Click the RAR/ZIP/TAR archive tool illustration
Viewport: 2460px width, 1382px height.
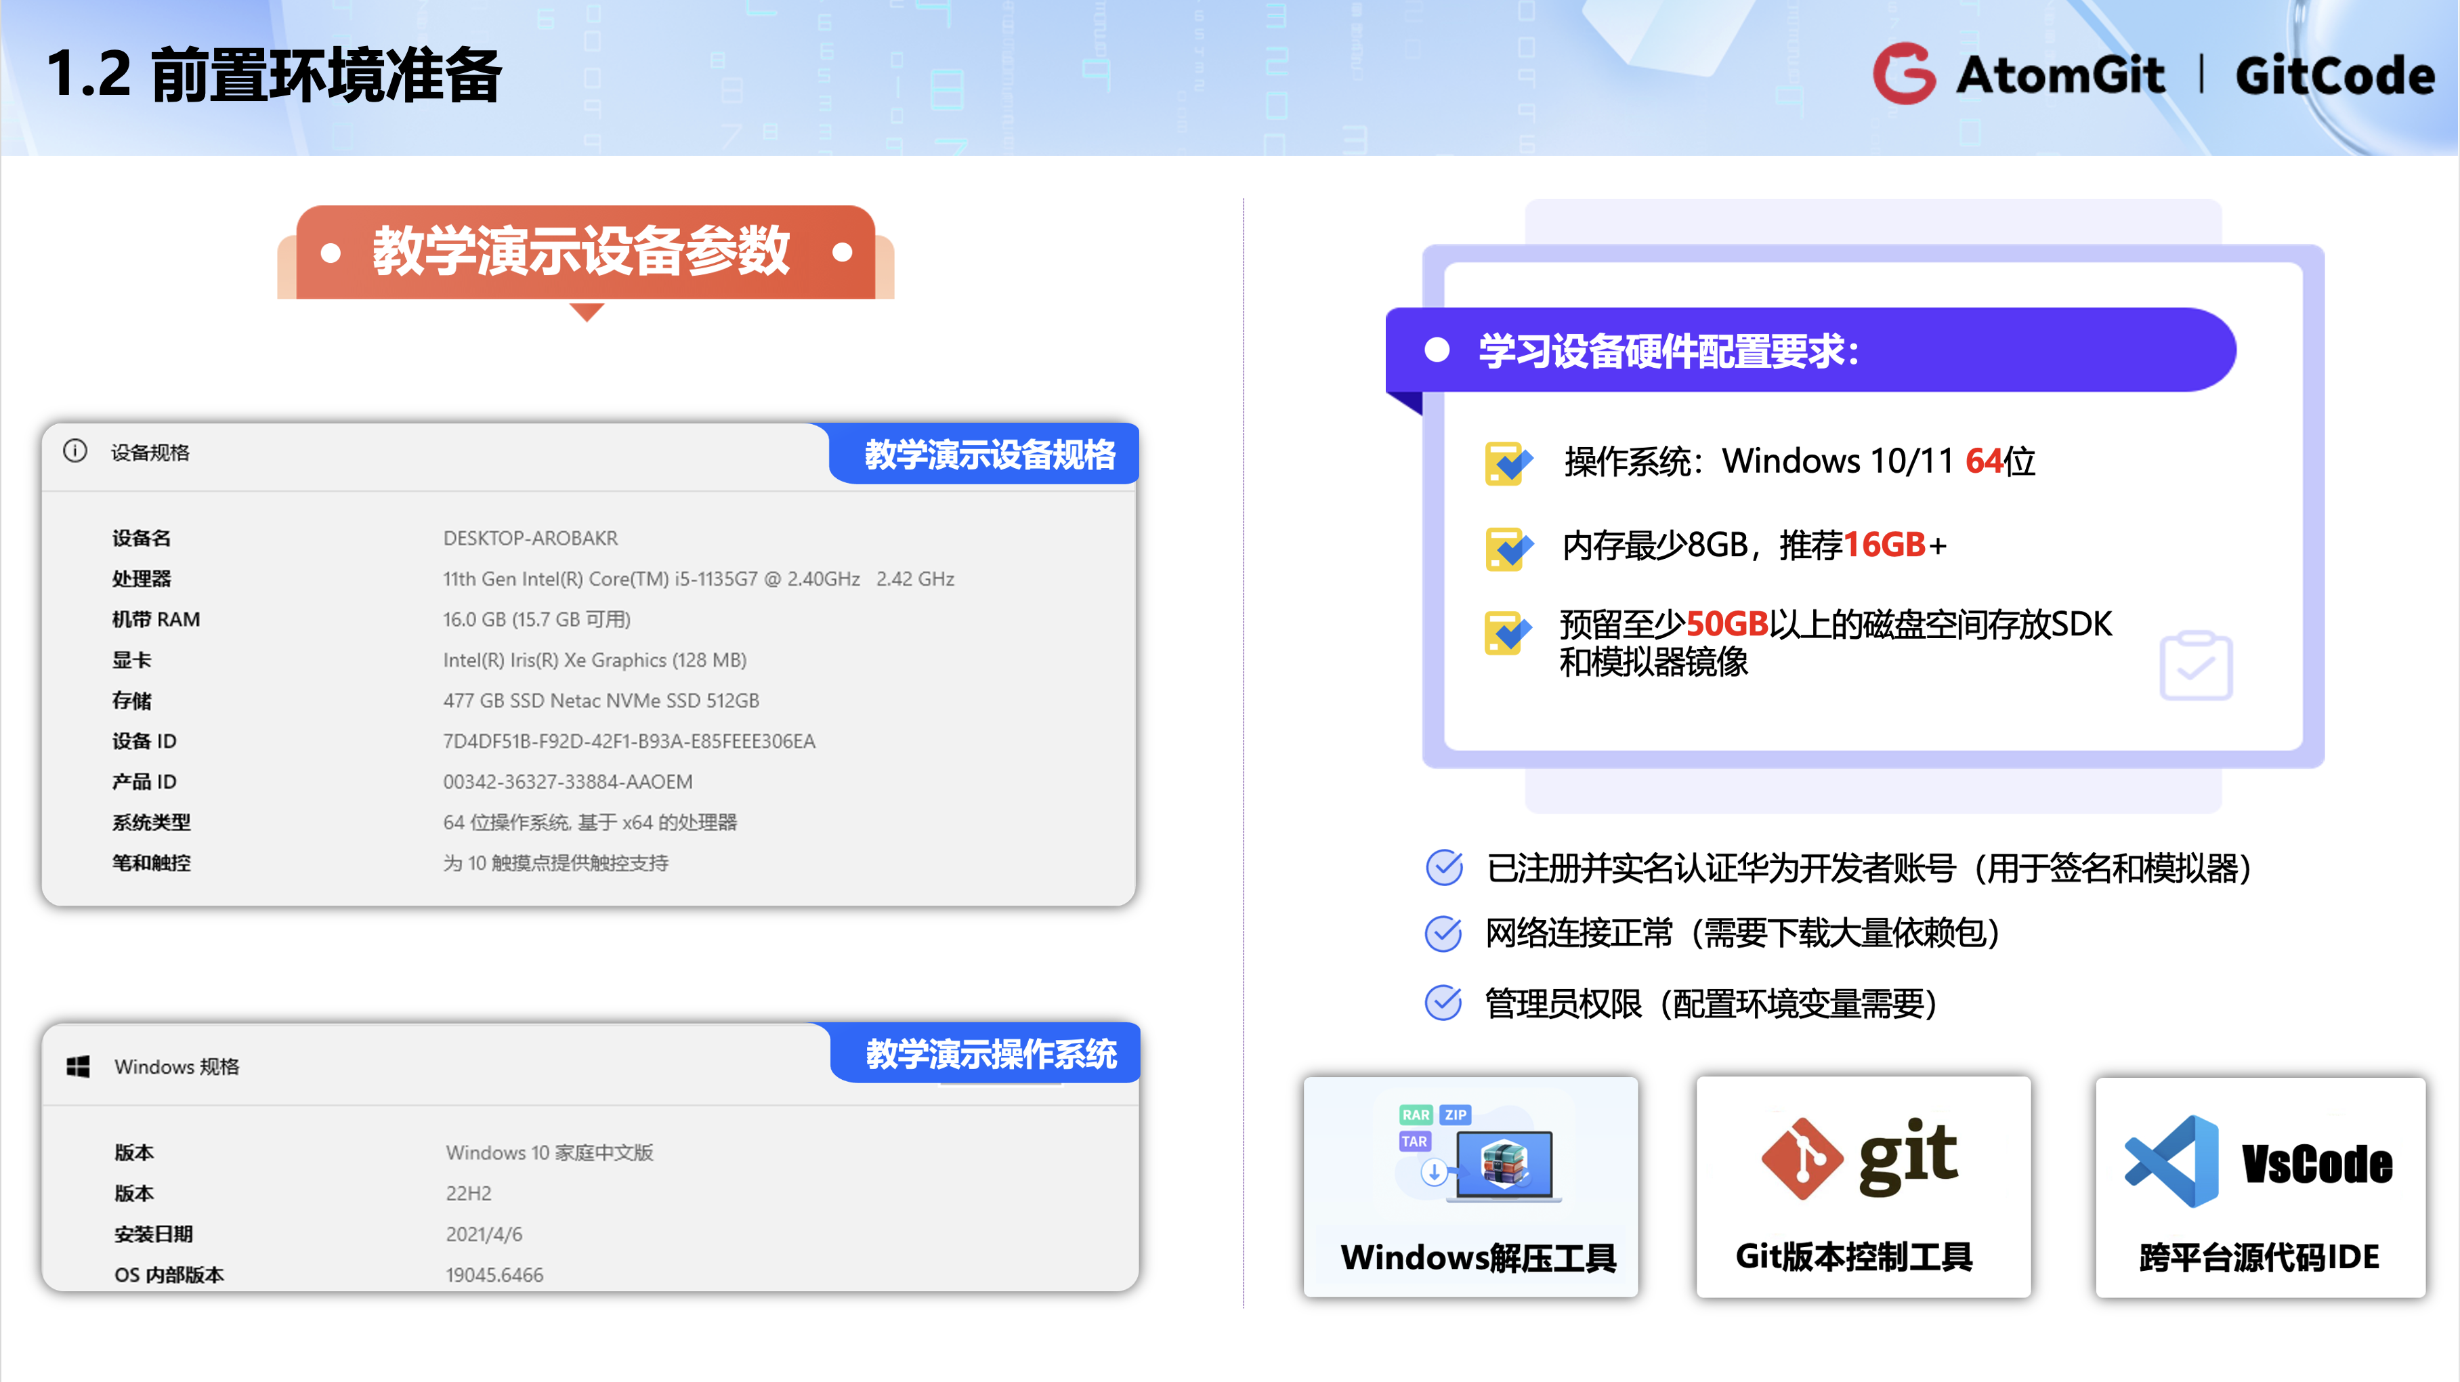[x=1479, y=1154]
